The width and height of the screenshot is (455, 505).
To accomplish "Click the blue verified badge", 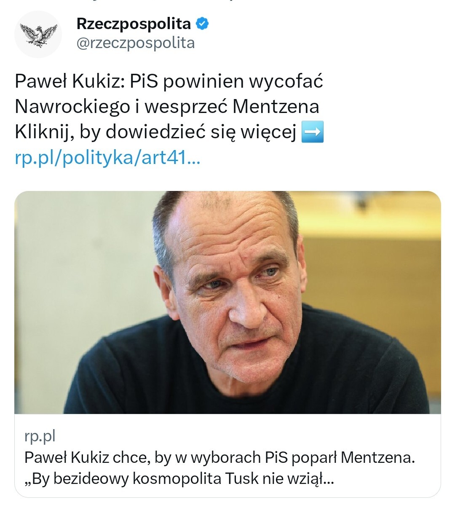I will (x=203, y=24).
